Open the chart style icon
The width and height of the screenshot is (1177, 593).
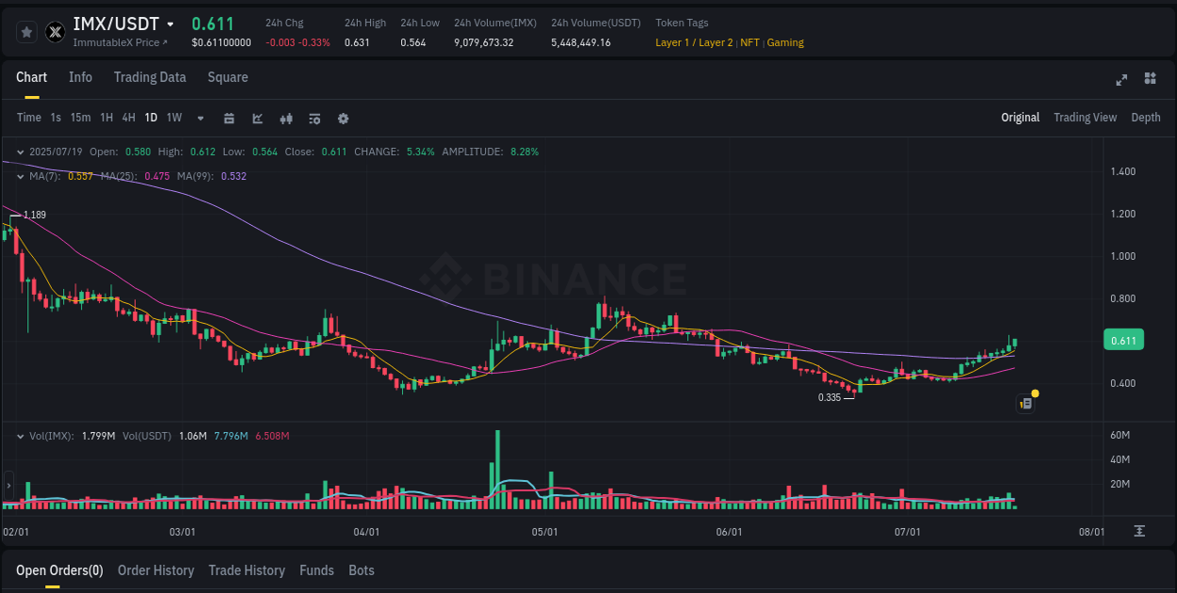(257, 119)
